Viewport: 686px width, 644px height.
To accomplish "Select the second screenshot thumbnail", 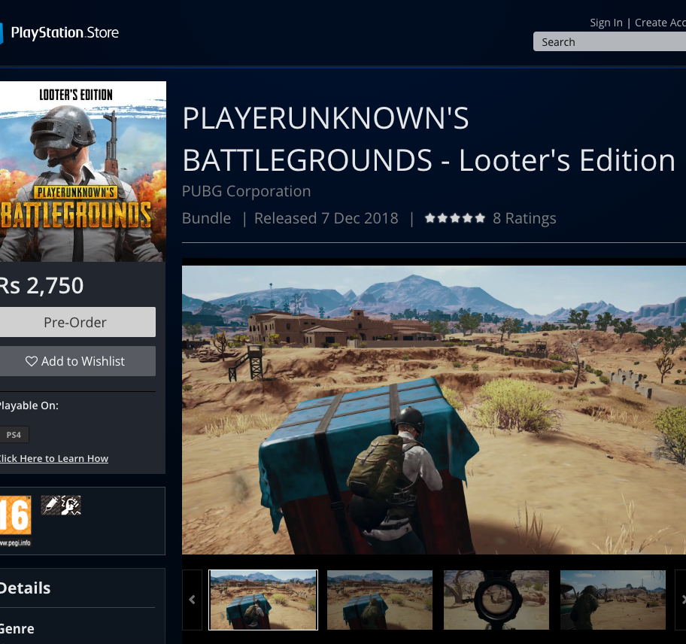I will click(x=380, y=600).
